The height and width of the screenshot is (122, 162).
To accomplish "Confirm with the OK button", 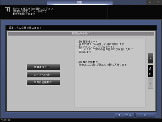I will [x=145, y=115].
